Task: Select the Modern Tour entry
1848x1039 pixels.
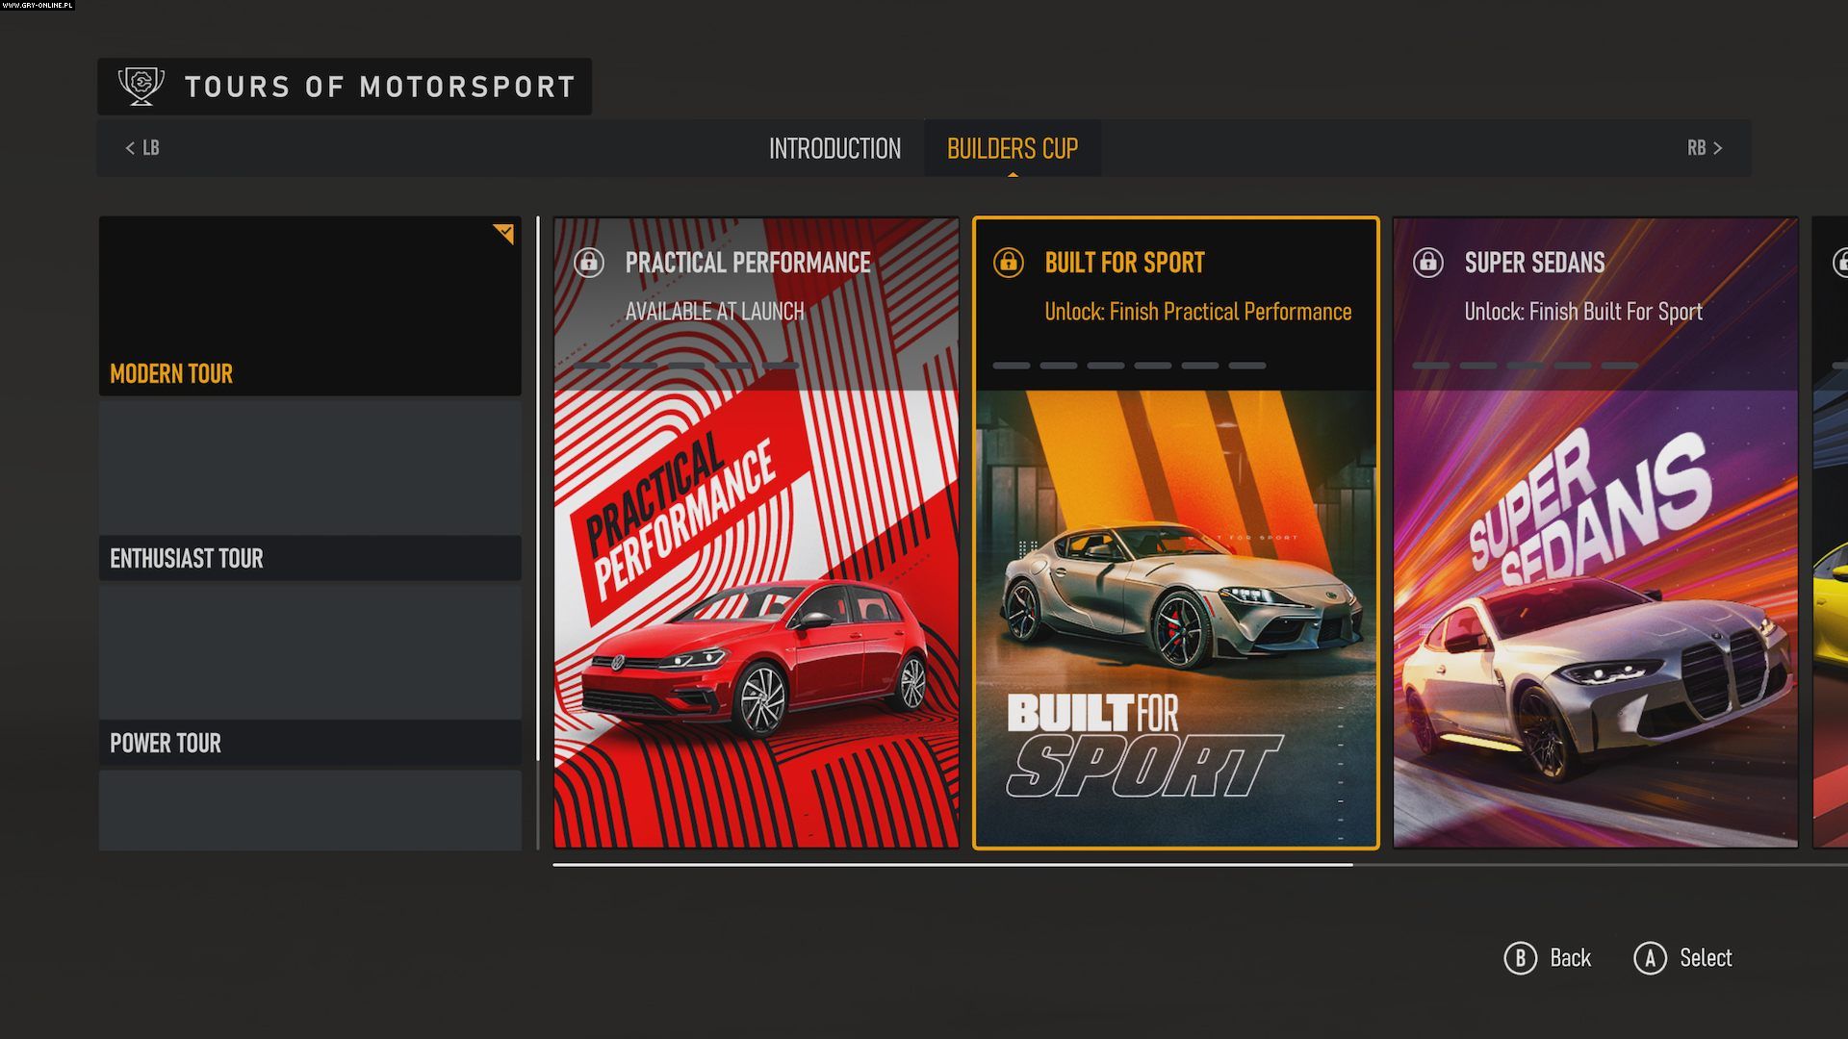Action: click(x=310, y=306)
